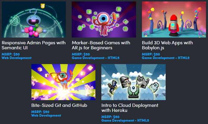Click Intro to Cloud Deployment with Heroku title
This screenshot has height=124, width=208.
click(x=130, y=108)
